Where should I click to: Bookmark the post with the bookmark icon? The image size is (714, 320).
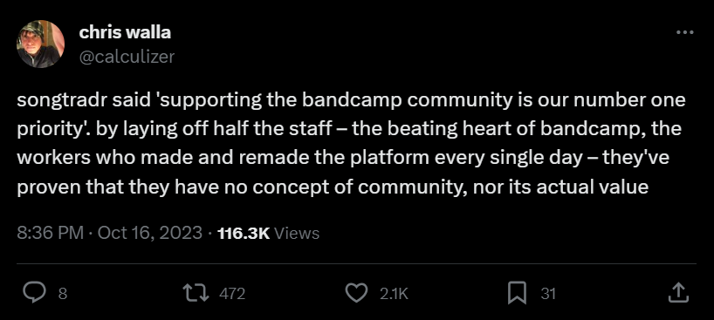(x=517, y=293)
